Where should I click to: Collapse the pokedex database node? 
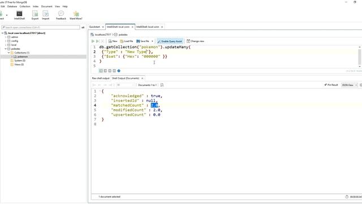pos(6,49)
